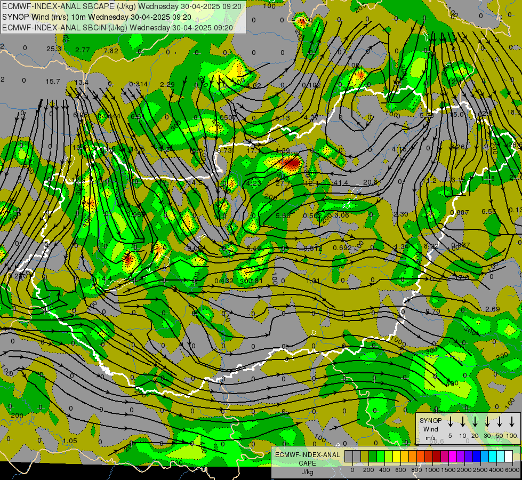Pick the magenta swatch in CAPE legend

pyautogui.click(x=453, y=457)
